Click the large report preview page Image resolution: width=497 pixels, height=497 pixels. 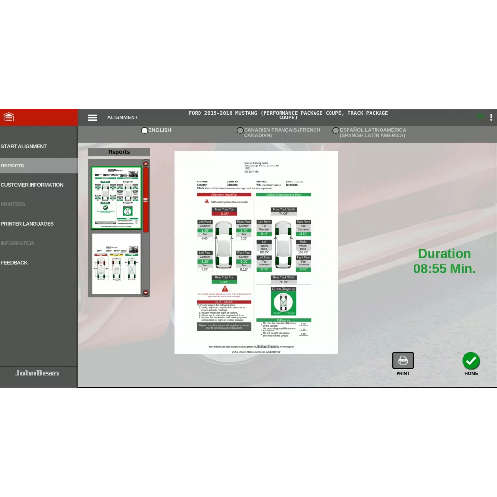[256, 252]
